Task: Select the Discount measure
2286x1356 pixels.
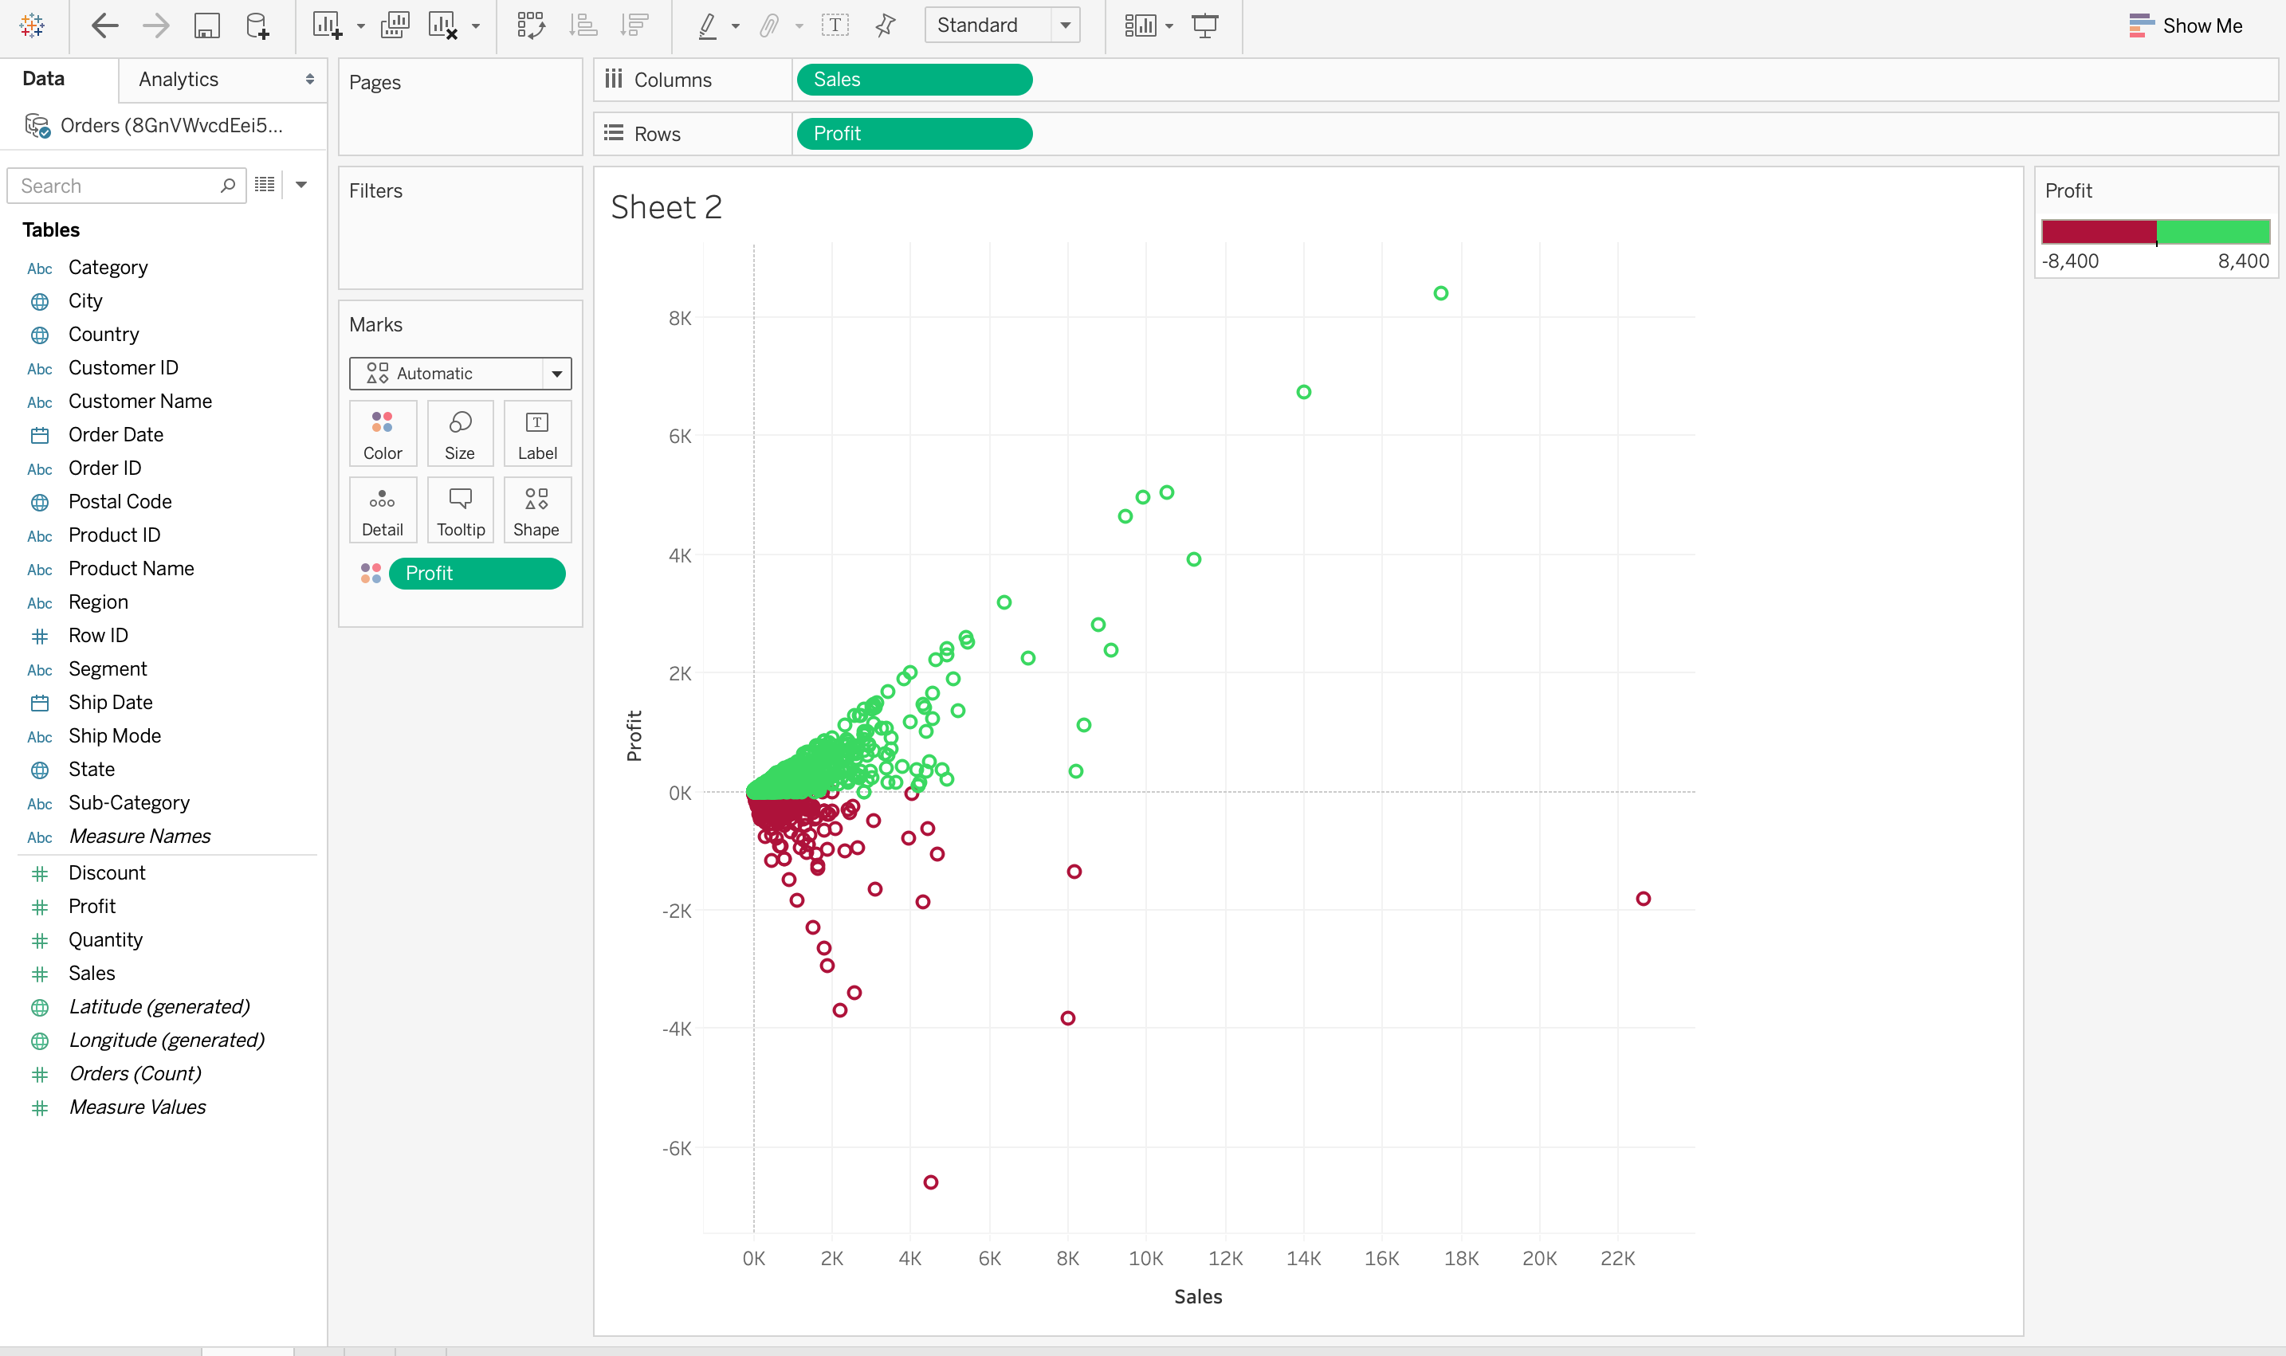Action: click(x=107, y=872)
